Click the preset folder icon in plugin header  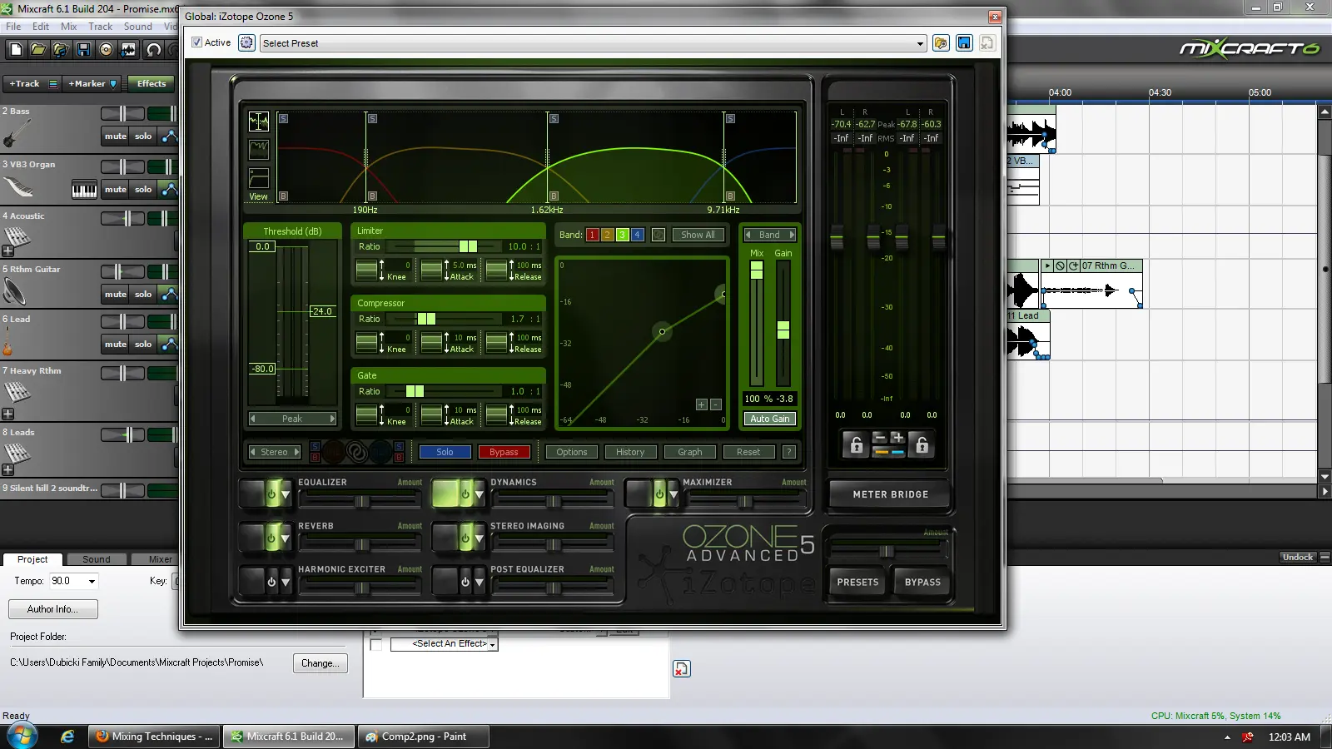click(941, 43)
